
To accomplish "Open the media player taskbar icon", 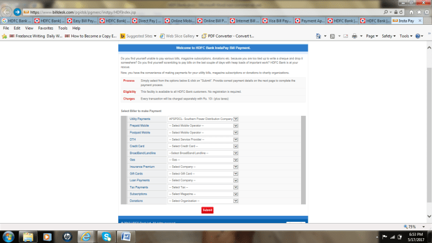I will pos(47,237).
